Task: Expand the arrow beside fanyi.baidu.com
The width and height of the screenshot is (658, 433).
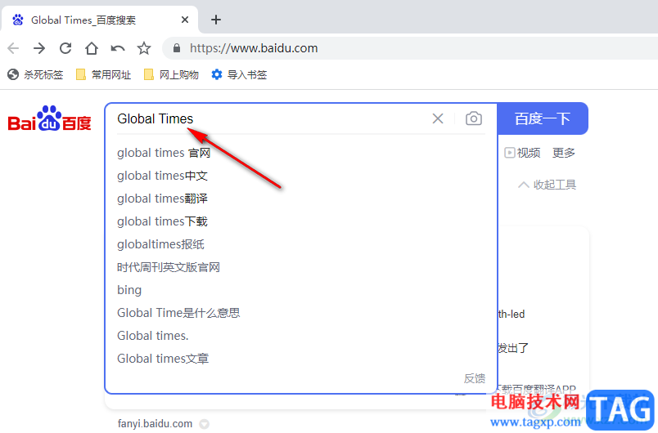Action: coord(204,424)
